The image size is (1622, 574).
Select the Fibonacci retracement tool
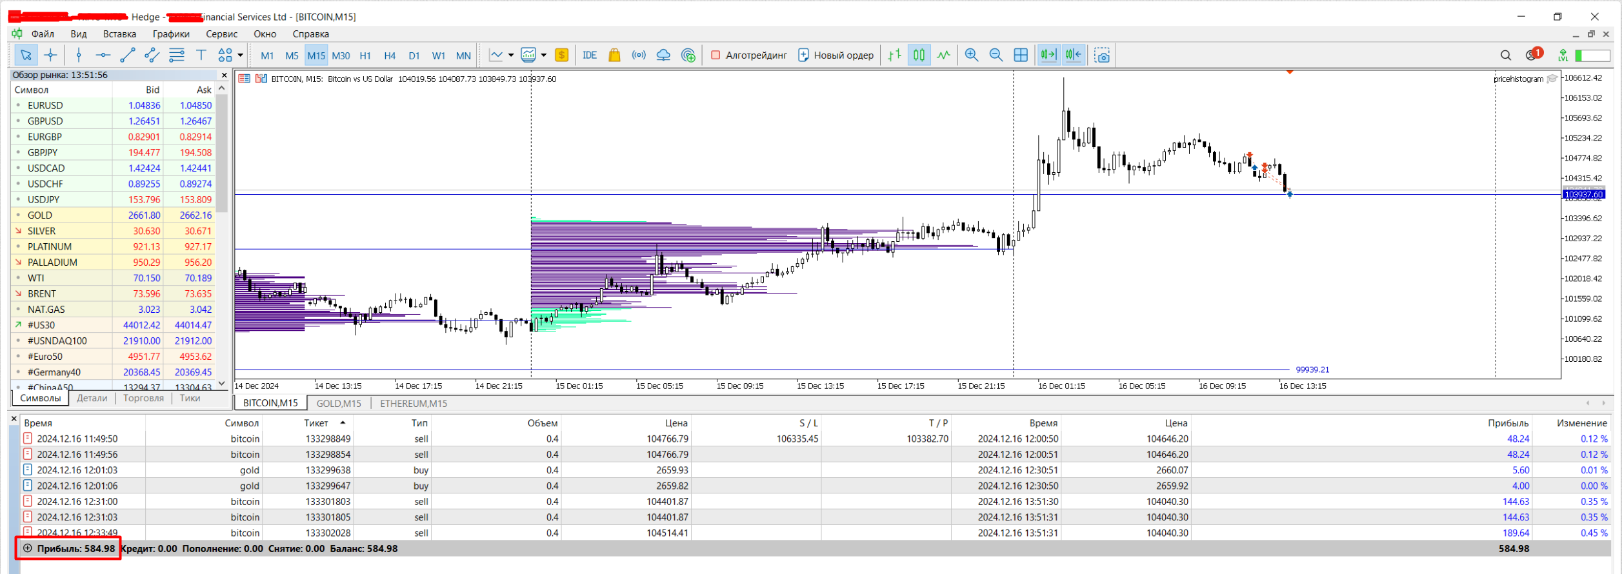point(177,55)
